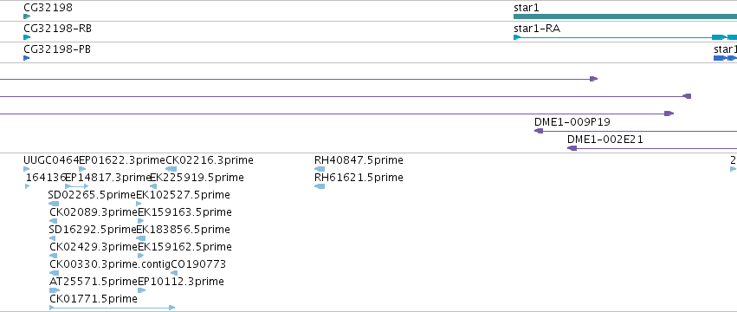Open the CK01771.5prime EST label
Image resolution: width=737 pixels, height=312 pixels.
(x=94, y=299)
